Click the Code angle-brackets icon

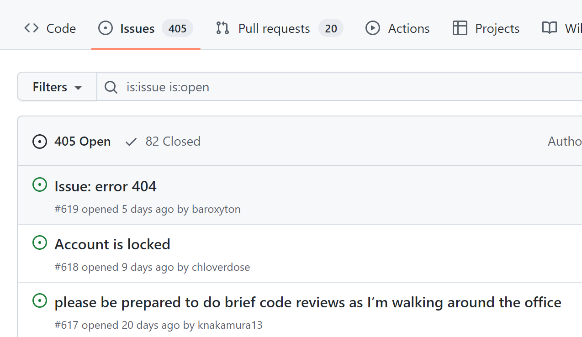click(31, 28)
